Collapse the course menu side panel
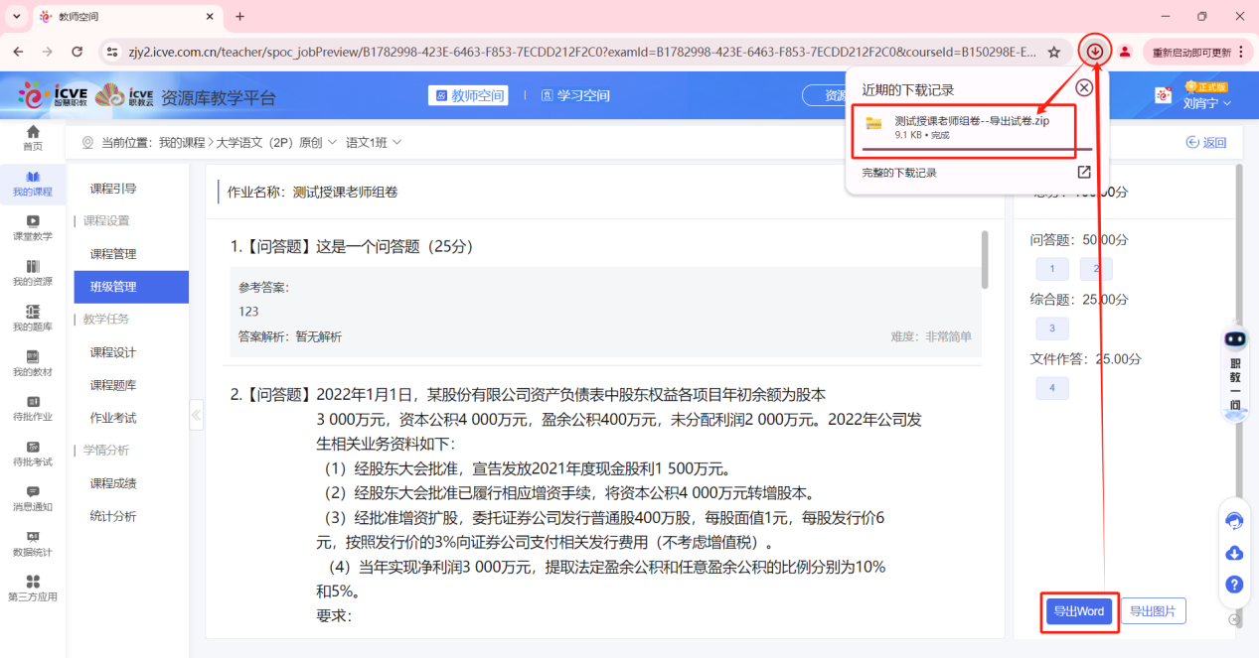The height and width of the screenshot is (658, 1259). tap(197, 415)
